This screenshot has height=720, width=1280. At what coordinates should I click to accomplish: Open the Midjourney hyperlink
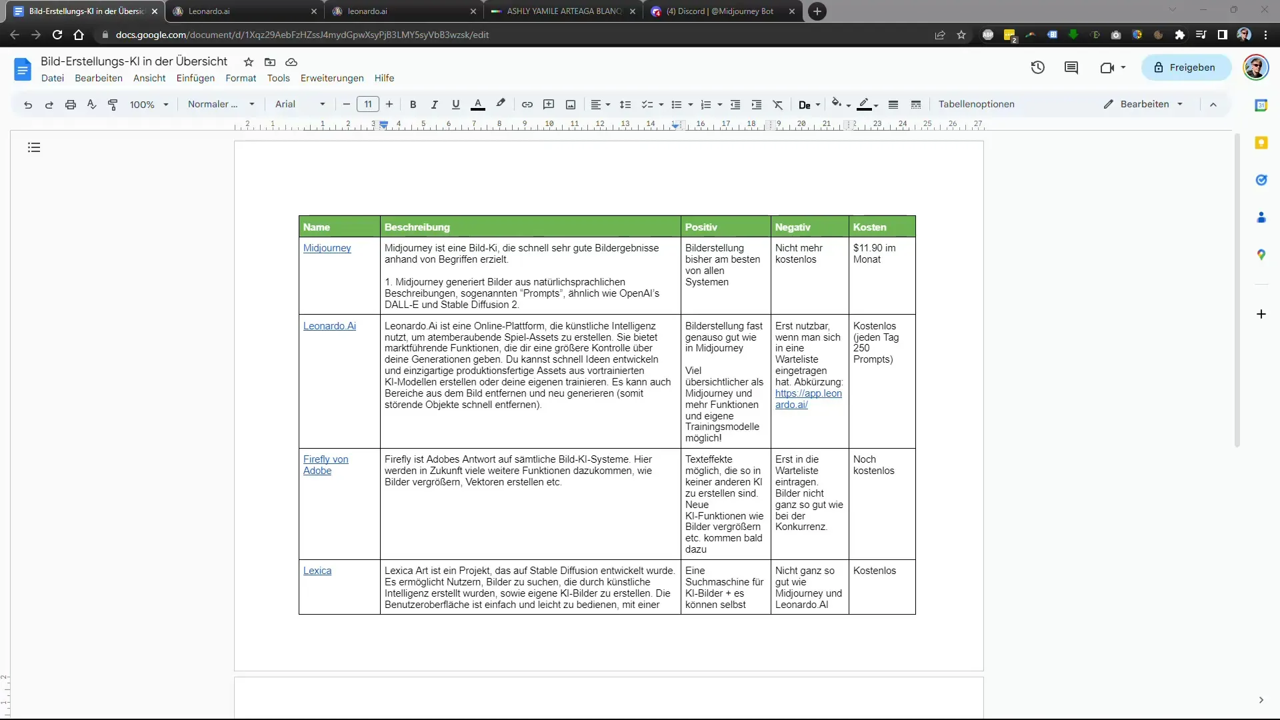326,247
